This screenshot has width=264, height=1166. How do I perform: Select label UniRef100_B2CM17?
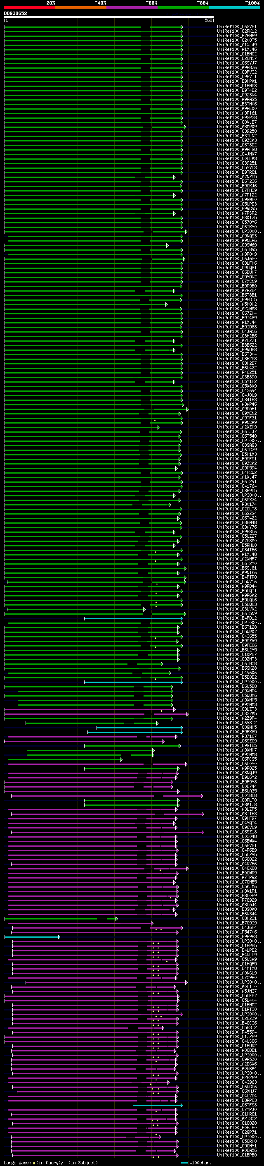click(237, 58)
